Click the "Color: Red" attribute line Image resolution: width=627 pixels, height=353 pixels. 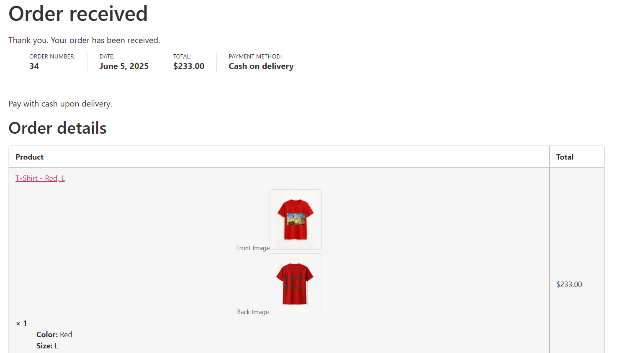click(54, 335)
